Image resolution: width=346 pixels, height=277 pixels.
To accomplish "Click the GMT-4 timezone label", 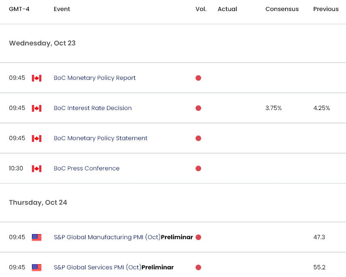I will 19,8.
